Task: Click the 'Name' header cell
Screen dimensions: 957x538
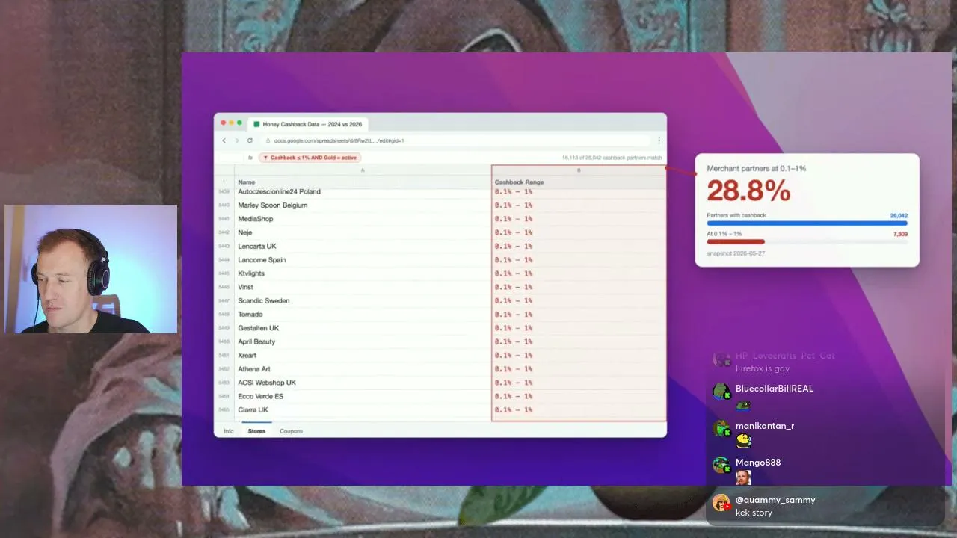Action: [363, 182]
